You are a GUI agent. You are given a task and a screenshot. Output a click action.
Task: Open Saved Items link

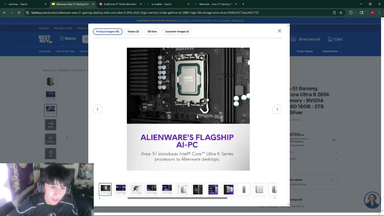click(x=330, y=51)
